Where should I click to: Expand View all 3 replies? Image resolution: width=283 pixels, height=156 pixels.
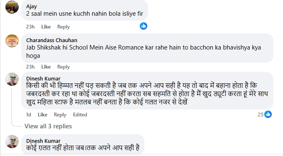[48, 126]
